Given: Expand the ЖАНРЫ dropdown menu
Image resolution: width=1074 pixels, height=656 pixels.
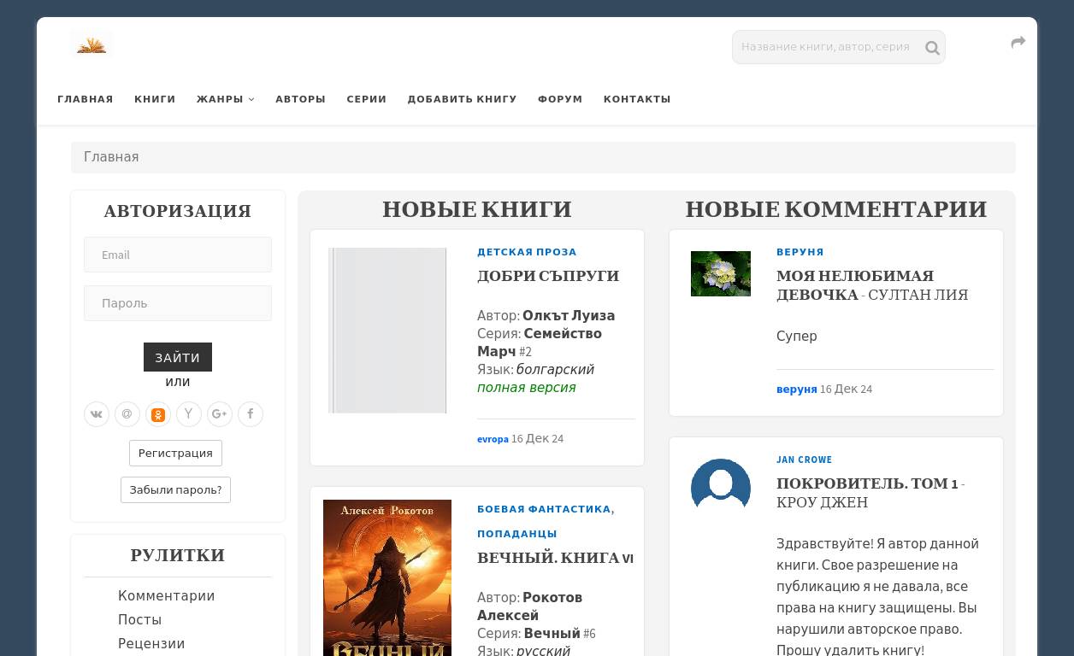Looking at the screenshot, I should [225, 99].
